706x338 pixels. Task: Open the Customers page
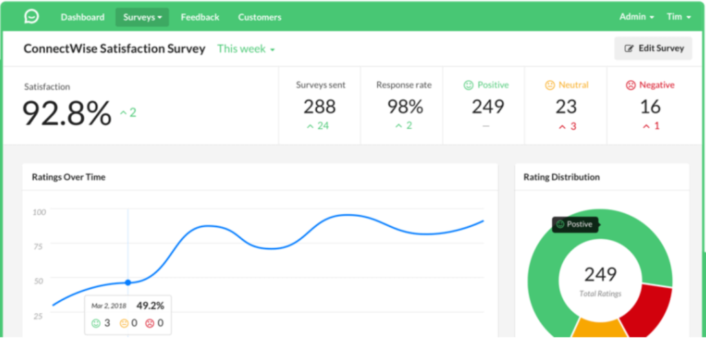click(260, 17)
